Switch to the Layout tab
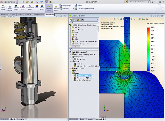Viewport: 165px width, 121px height. click(13, 14)
